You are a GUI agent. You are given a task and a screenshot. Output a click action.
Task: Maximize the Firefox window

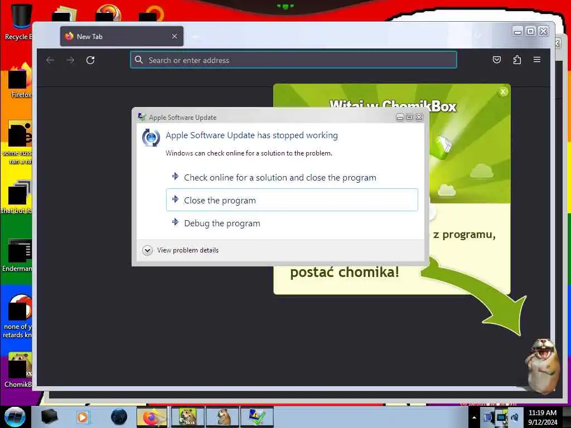click(531, 31)
